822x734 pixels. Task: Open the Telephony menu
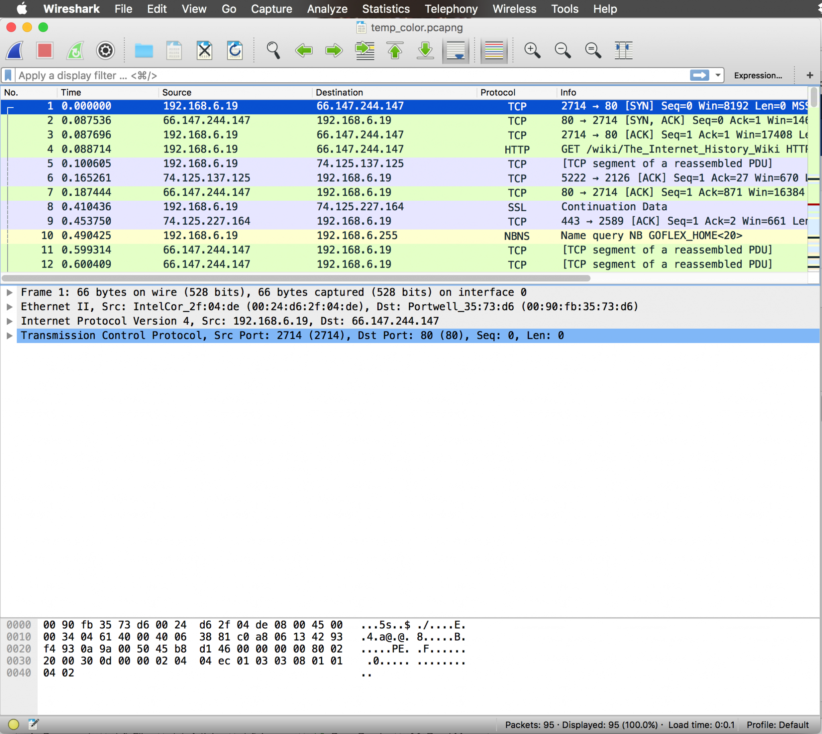450,8
